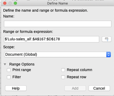This screenshot has height=96, width=114.
Task: Click the greyed-out Add button
Action: pos(75,88)
